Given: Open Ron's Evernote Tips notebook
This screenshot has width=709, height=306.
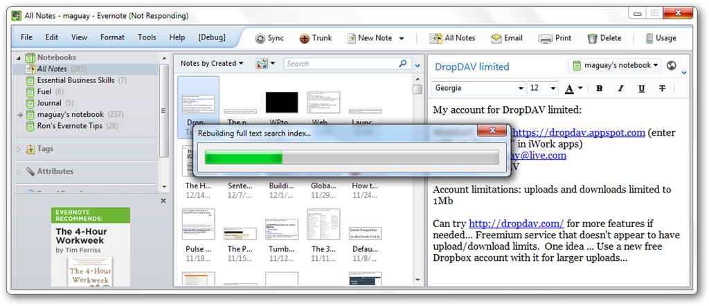Looking at the screenshot, I should point(71,126).
